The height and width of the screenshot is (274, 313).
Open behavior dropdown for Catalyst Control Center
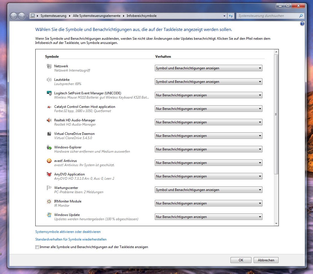point(208,109)
